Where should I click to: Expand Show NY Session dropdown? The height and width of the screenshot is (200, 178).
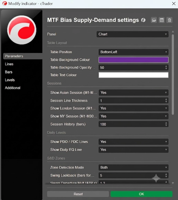tap(133, 116)
